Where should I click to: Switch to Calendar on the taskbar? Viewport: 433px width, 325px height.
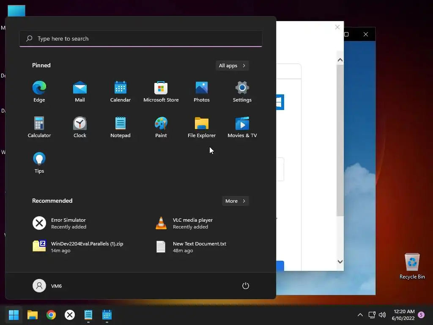(x=107, y=315)
